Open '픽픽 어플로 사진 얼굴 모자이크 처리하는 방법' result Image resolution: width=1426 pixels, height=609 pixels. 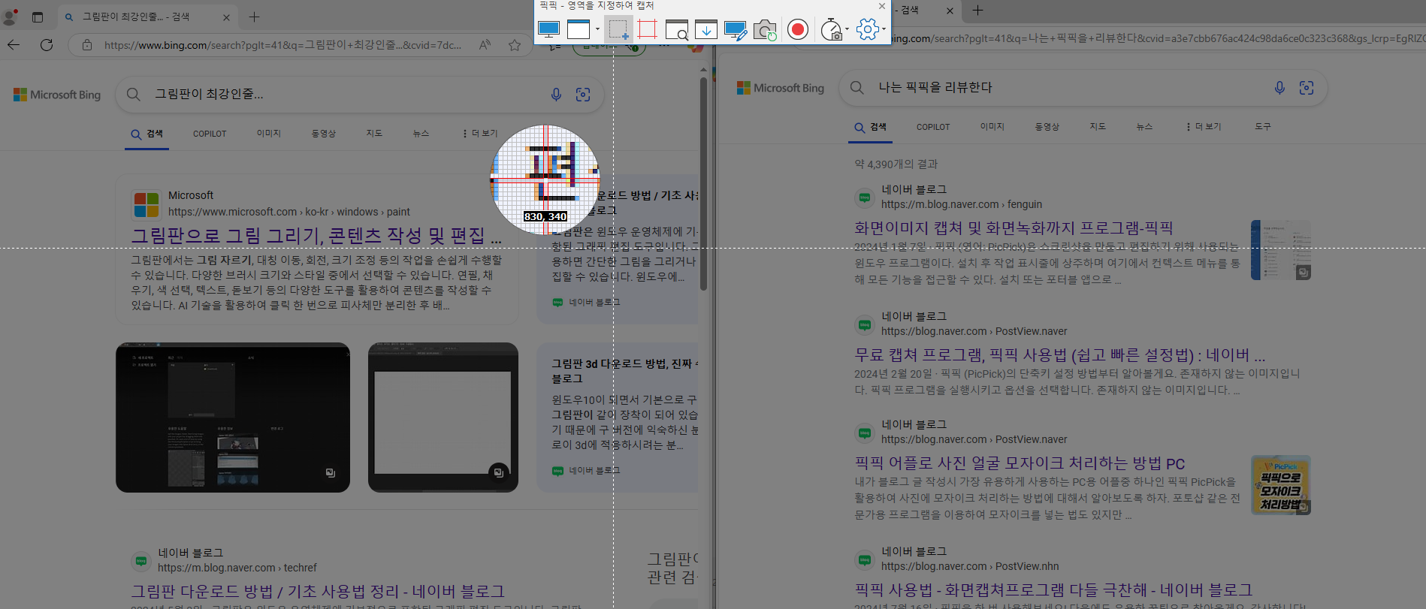point(1020,463)
